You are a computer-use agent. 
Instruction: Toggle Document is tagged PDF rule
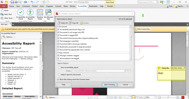tap(58, 35)
